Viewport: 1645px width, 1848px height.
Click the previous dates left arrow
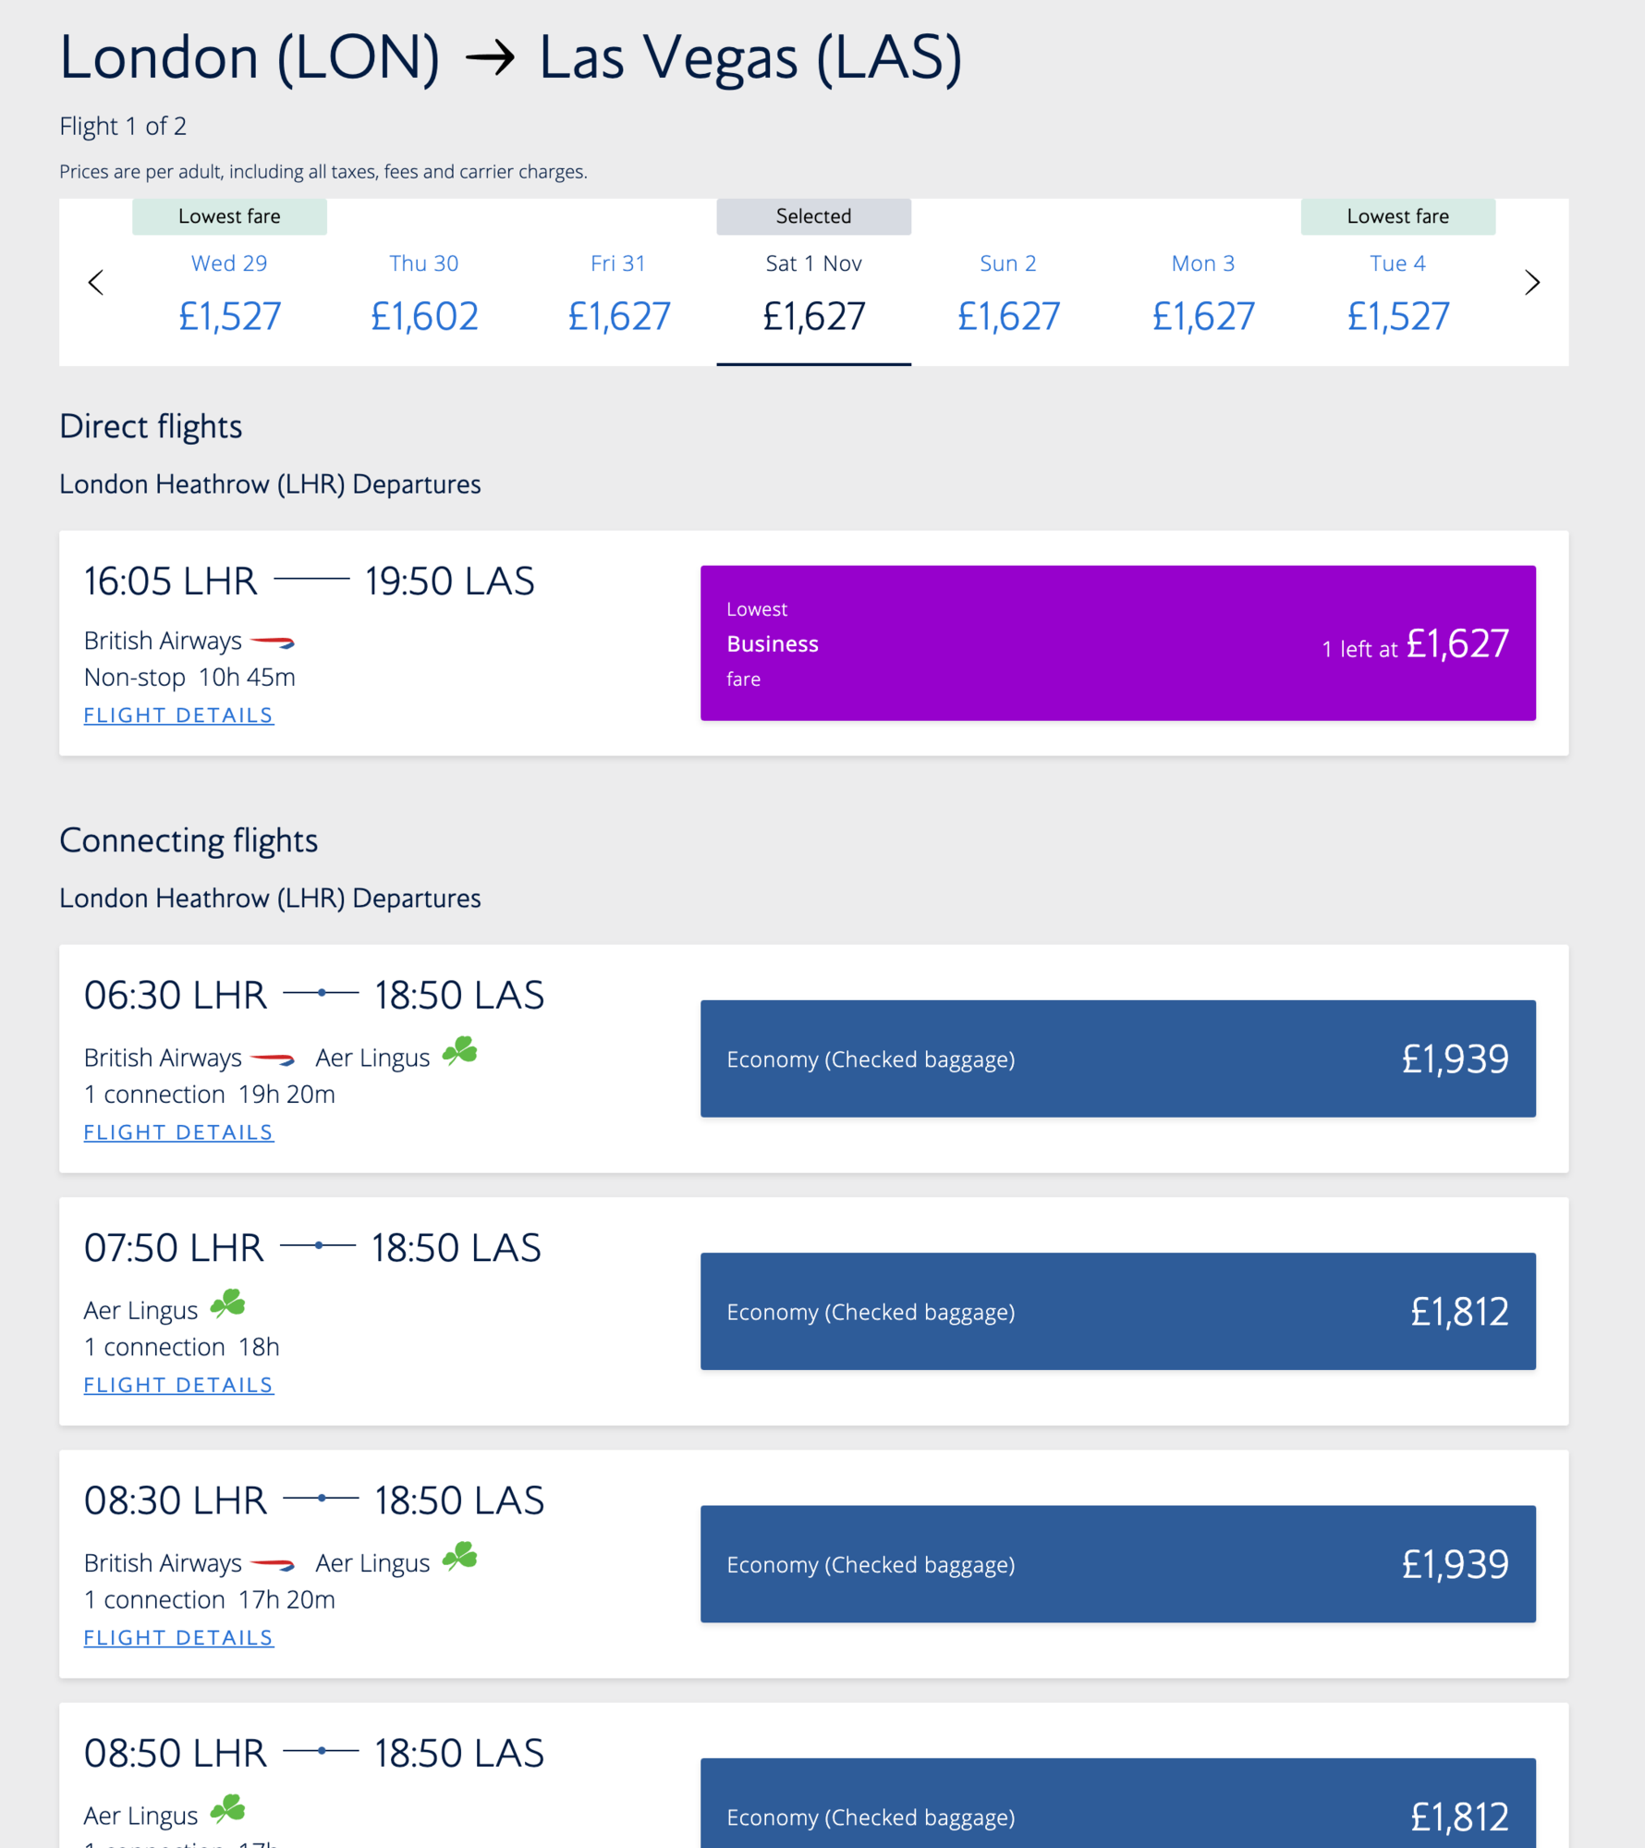(95, 283)
